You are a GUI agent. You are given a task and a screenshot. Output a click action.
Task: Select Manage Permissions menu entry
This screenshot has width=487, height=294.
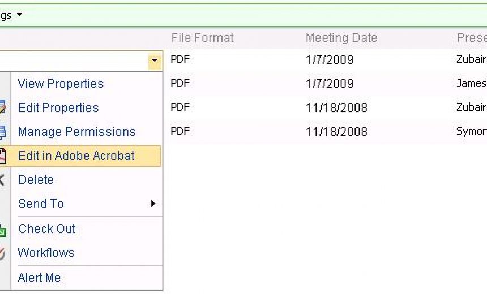click(77, 132)
